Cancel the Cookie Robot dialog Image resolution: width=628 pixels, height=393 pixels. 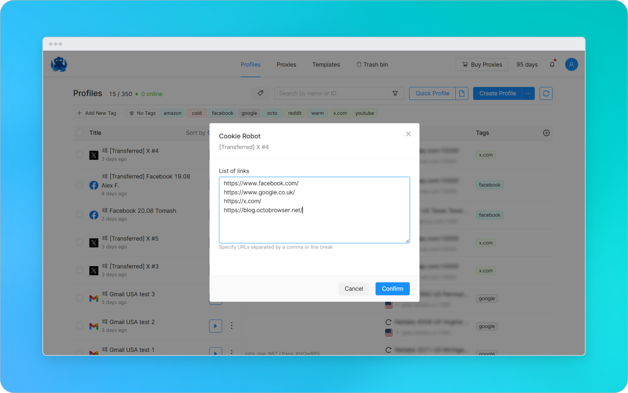coord(354,289)
